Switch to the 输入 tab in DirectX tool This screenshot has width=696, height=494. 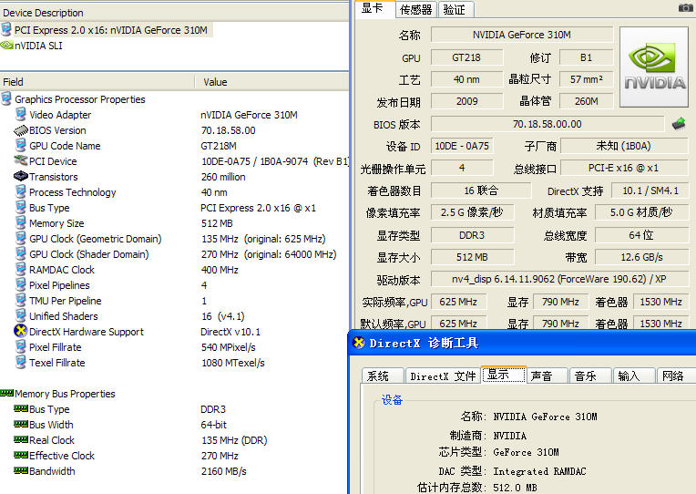(x=634, y=376)
